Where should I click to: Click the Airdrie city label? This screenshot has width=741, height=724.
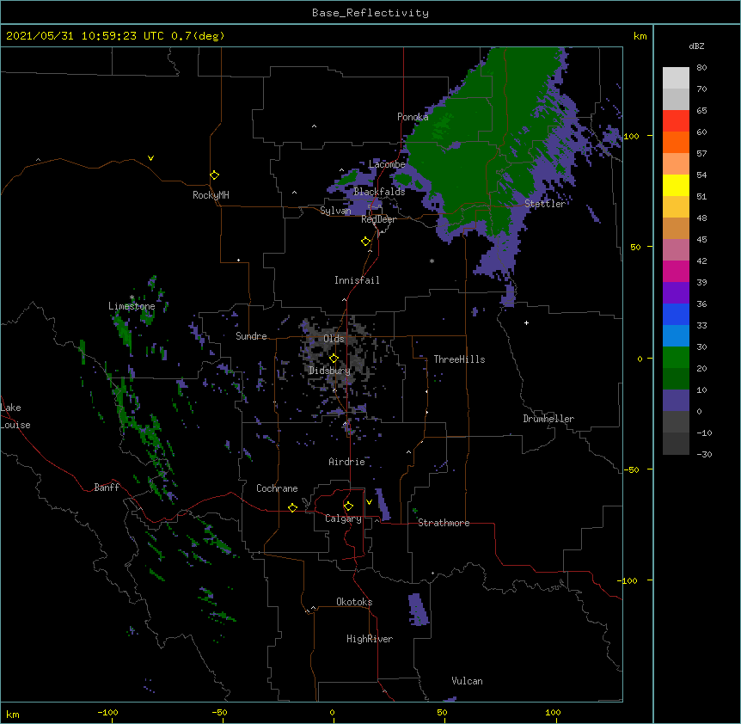coord(346,462)
